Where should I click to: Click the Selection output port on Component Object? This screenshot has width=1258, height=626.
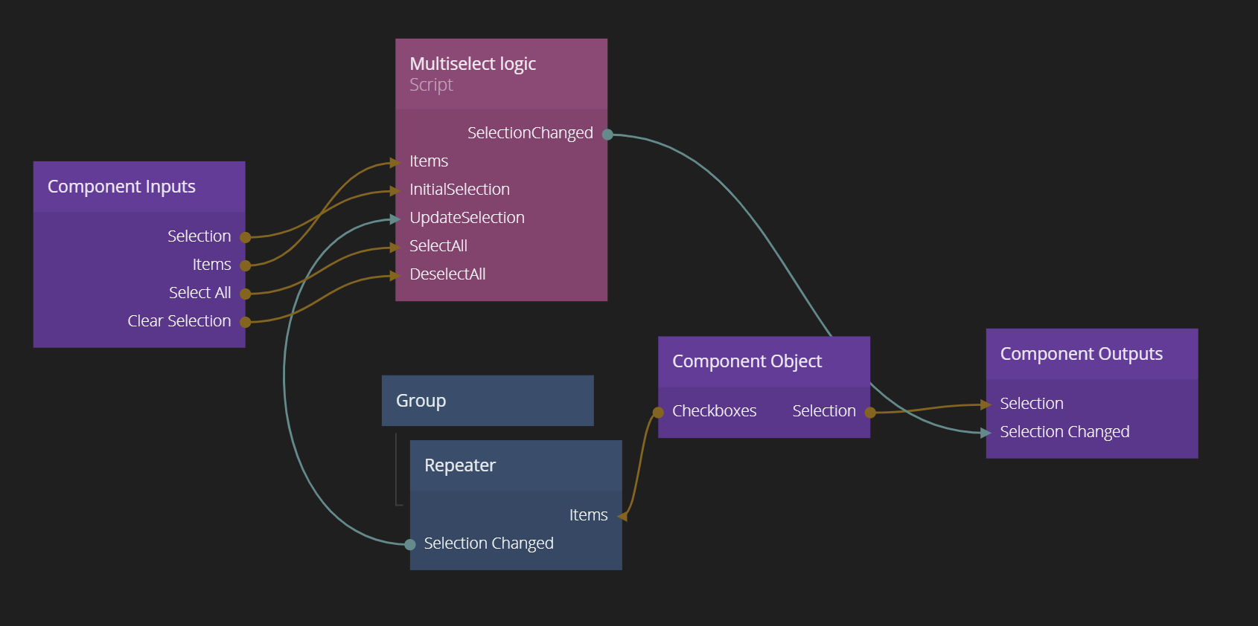tap(869, 412)
